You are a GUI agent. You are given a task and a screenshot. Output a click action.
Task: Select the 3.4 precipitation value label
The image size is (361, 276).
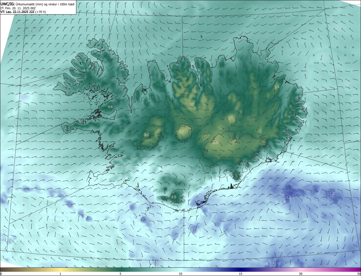click(x=277, y=87)
